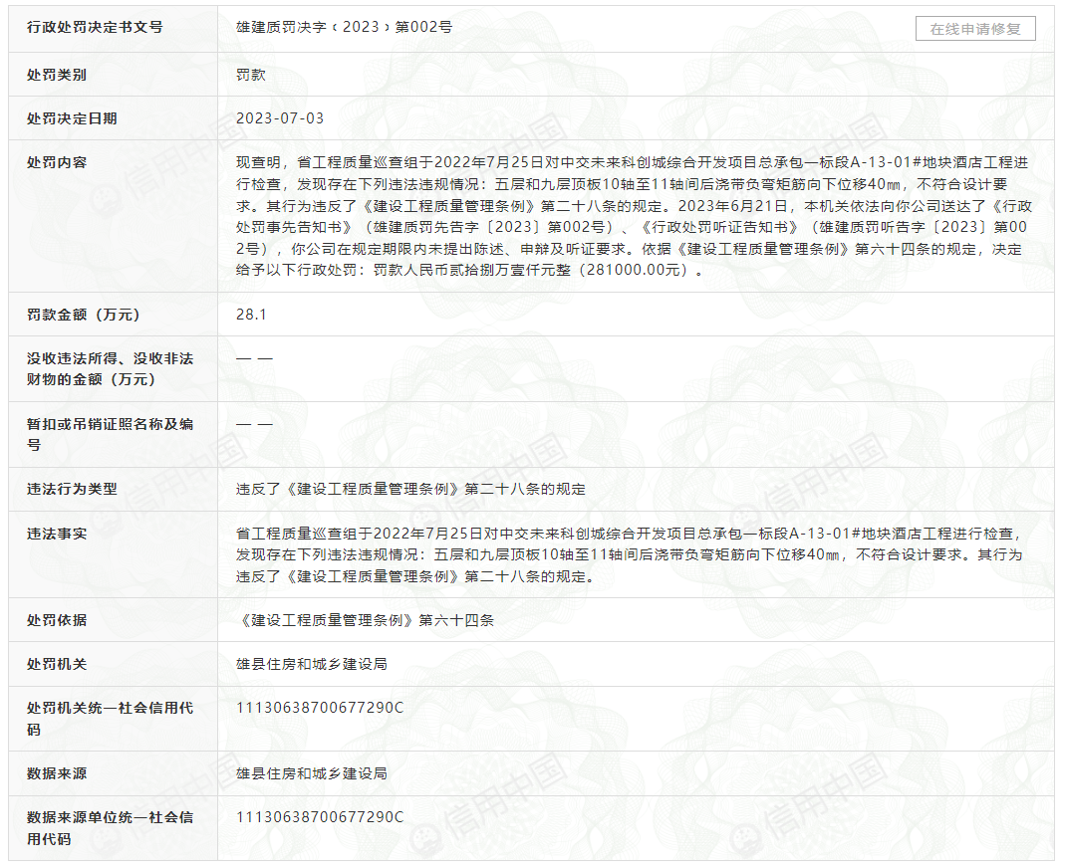Click the 数据来源 label
The height and width of the screenshot is (867, 1065).
pyautogui.click(x=57, y=773)
